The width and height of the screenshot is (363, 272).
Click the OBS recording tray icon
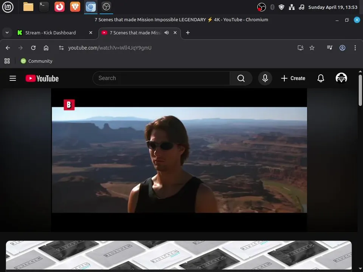(261, 7)
